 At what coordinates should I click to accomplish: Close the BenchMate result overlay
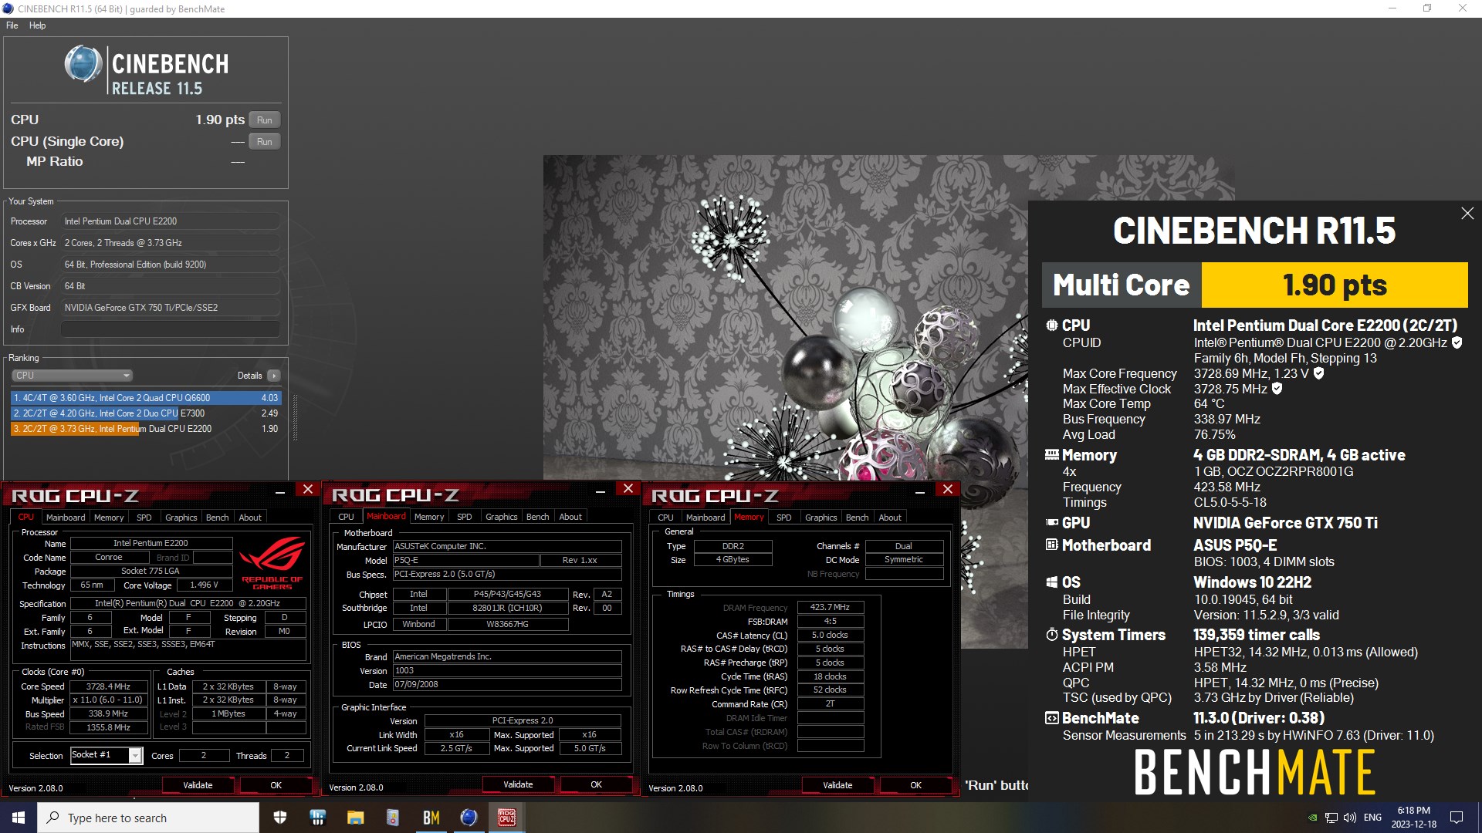[x=1467, y=214]
